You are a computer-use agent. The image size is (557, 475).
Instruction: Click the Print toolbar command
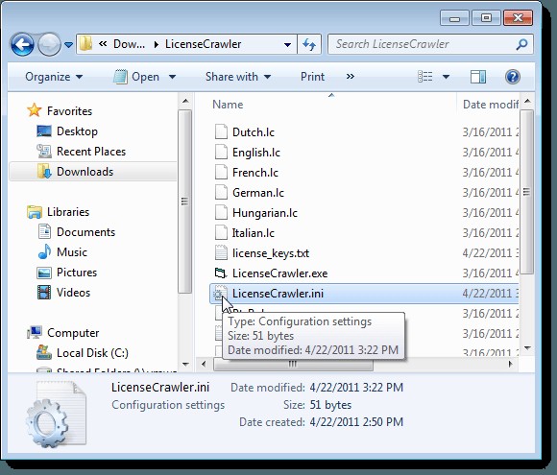click(312, 77)
